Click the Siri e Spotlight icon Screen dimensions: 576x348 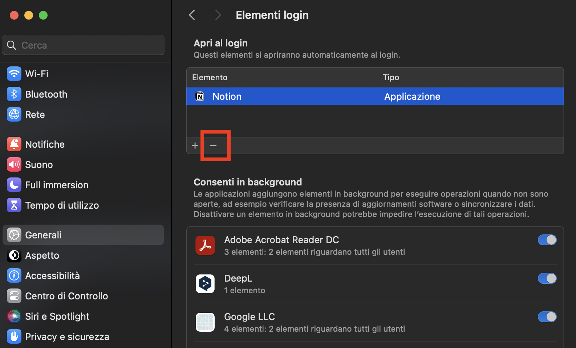(x=14, y=316)
